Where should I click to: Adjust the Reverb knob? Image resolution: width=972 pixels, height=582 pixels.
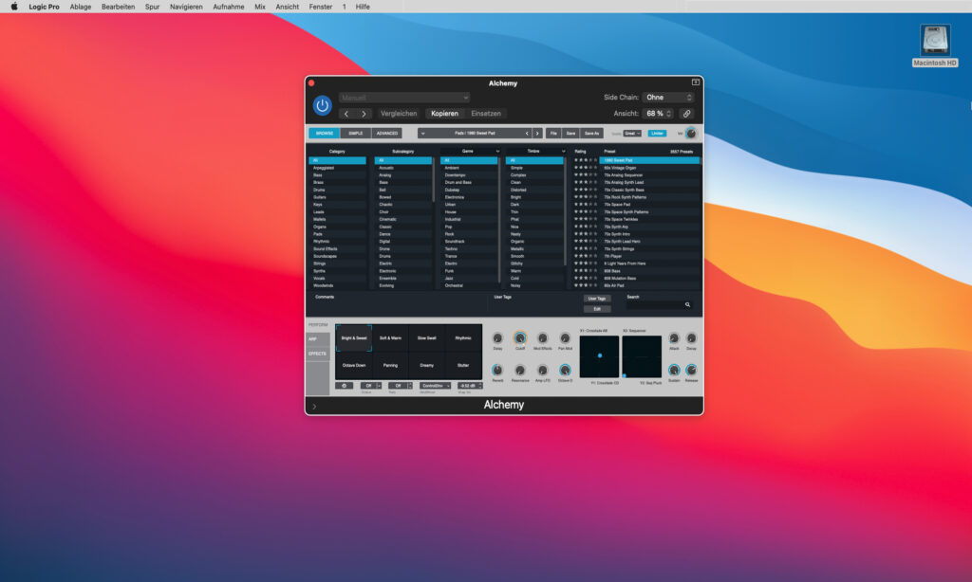tap(497, 371)
